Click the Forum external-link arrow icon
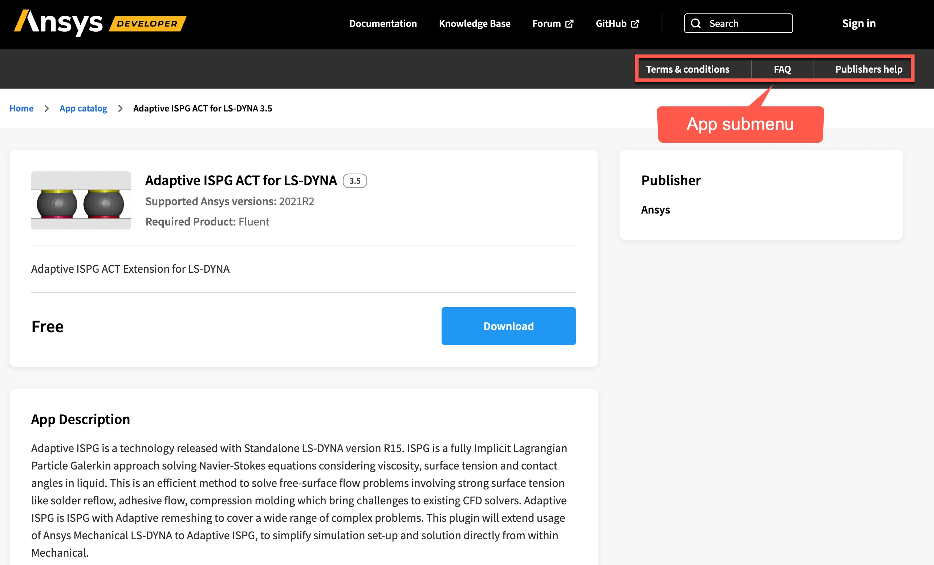The height and width of the screenshot is (565, 934). pos(569,24)
